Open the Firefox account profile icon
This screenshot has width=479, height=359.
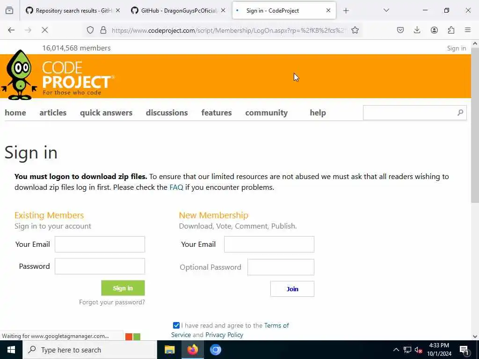[x=434, y=30]
